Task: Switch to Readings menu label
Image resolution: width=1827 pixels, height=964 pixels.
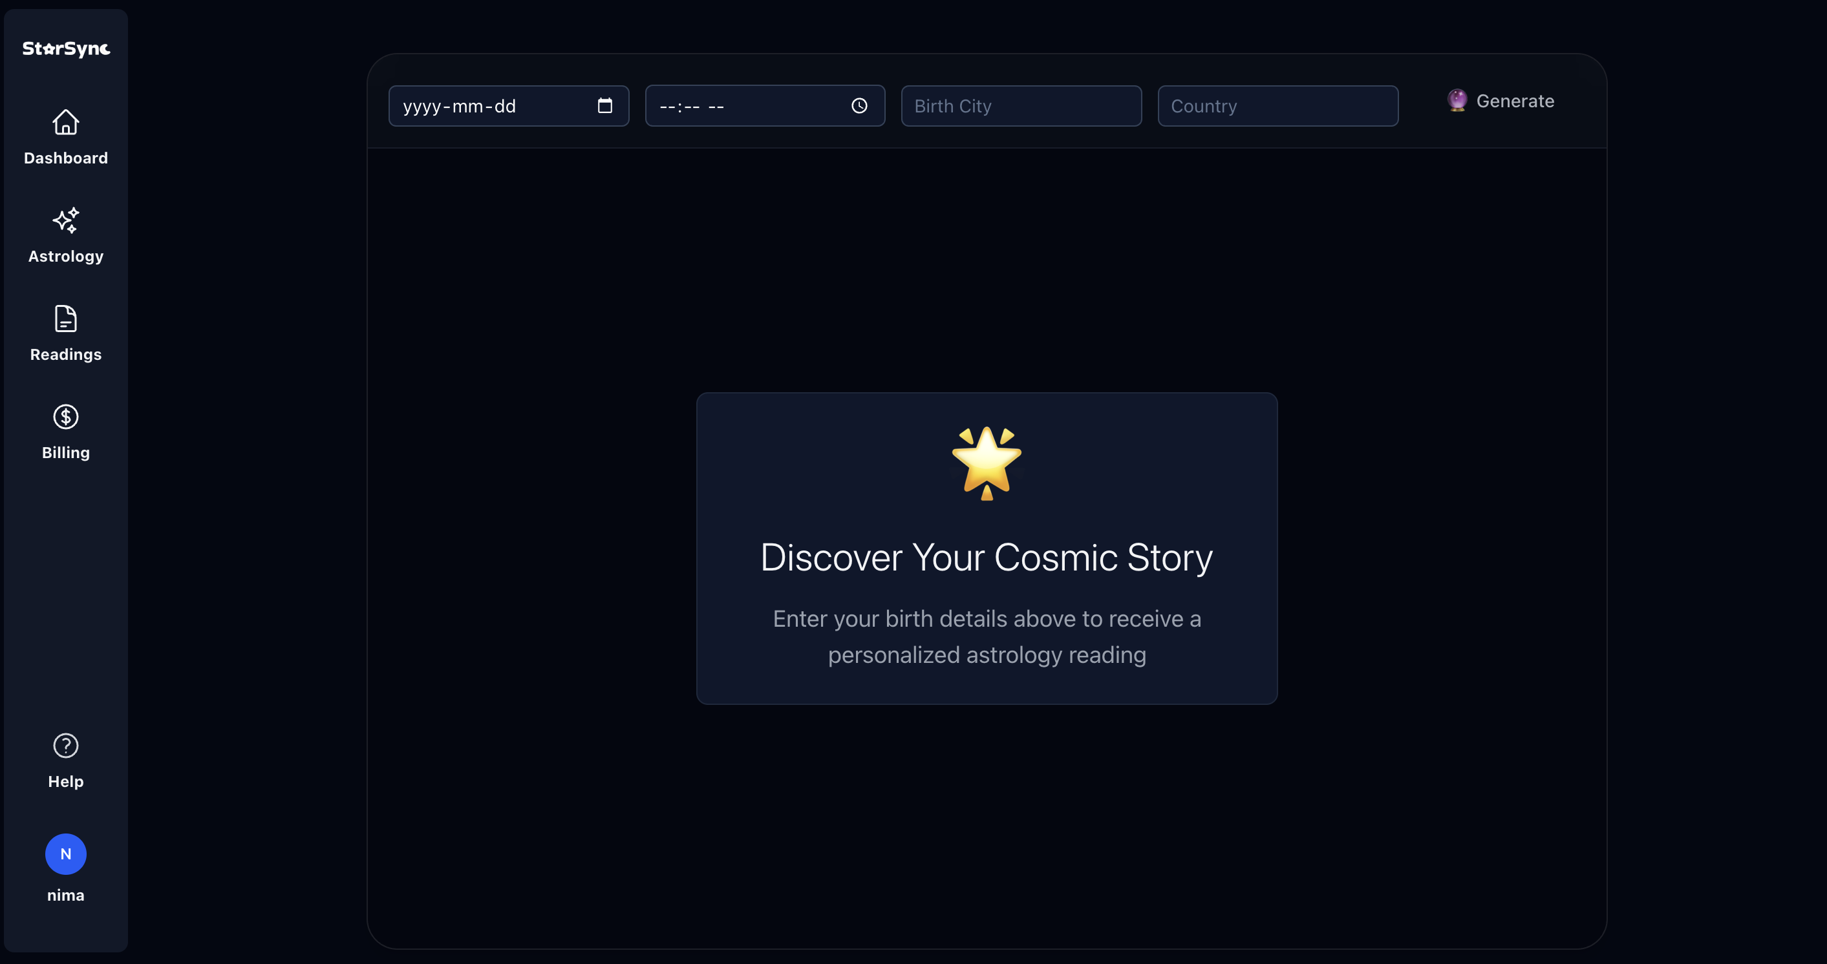Action: pyautogui.click(x=65, y=355)
